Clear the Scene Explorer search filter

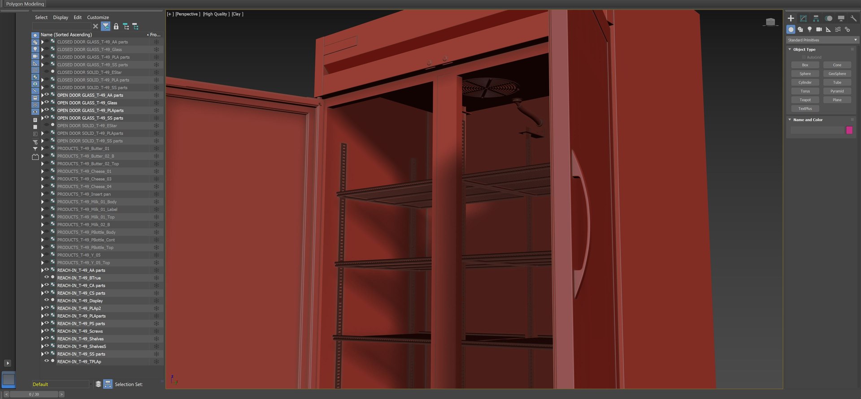[95, 26]
